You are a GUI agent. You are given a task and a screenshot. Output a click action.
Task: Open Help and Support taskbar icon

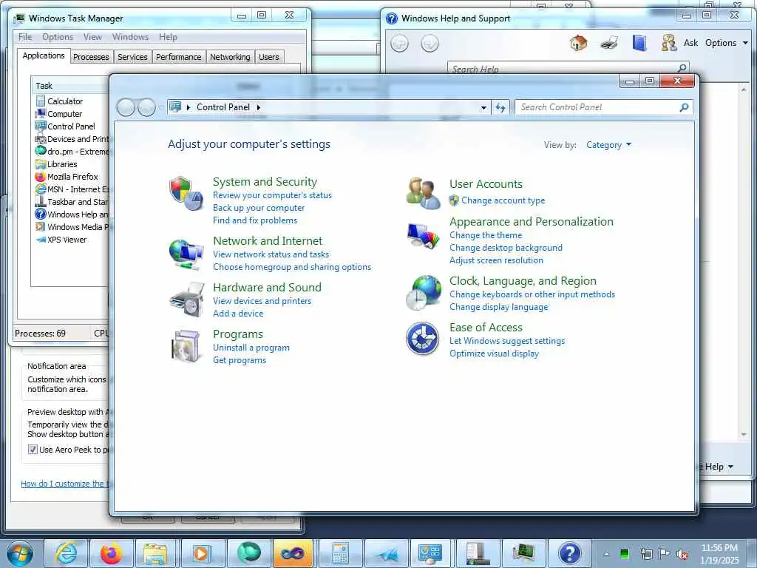[570, 553]
